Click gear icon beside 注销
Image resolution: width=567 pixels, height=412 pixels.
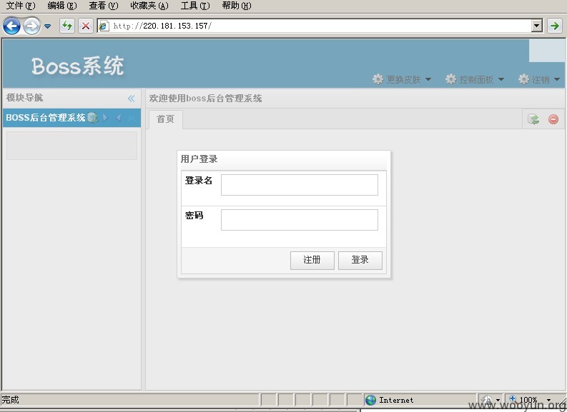pos(523,79)
